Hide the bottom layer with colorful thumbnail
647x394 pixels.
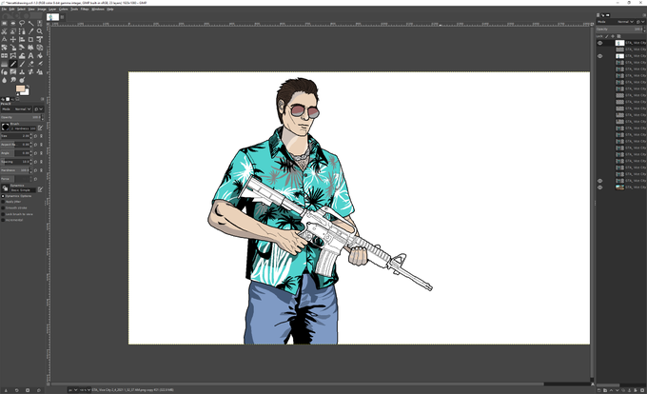(x=600, y=187)
